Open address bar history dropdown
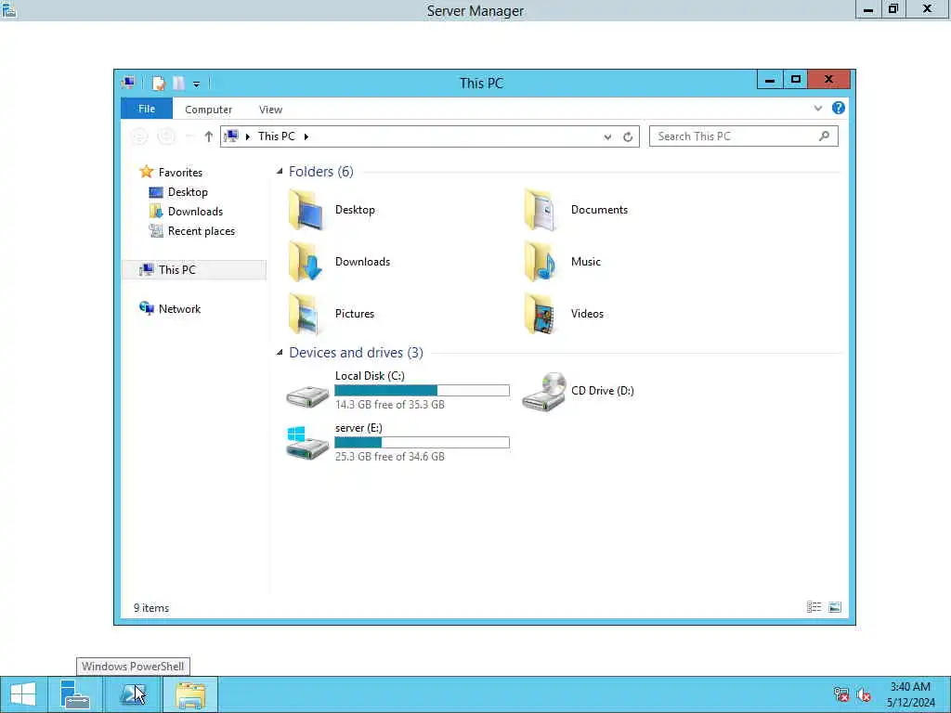 pos(607,137)
